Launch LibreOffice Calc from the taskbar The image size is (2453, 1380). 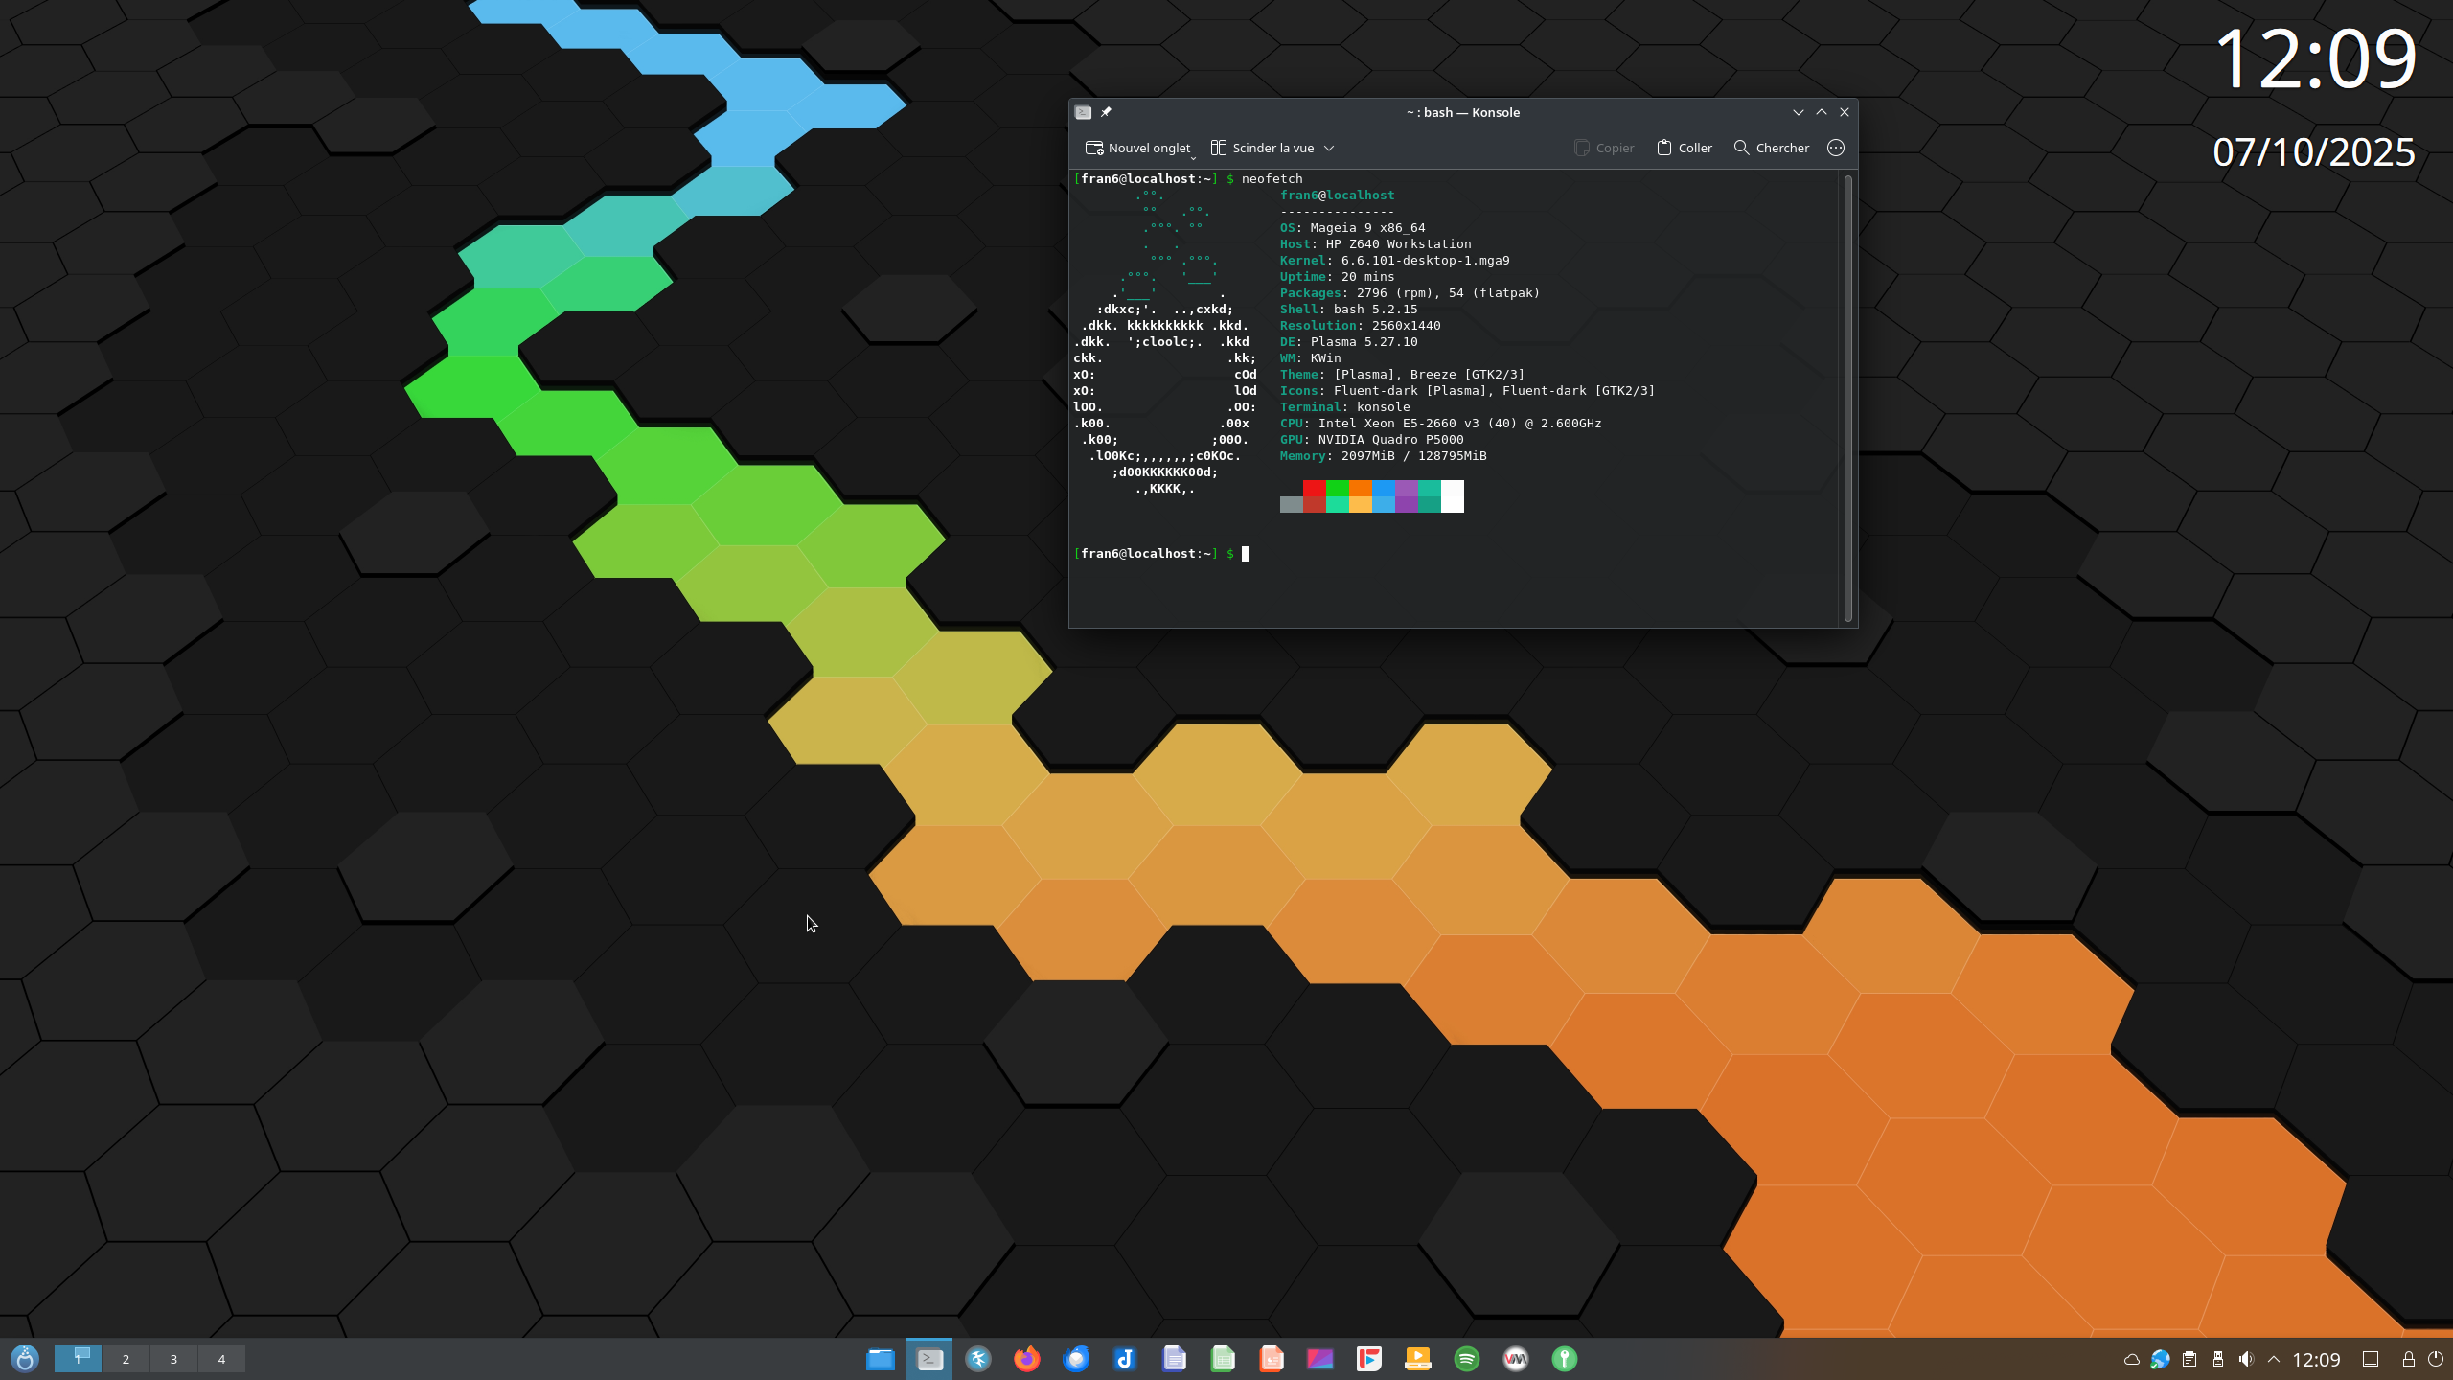[1223, 1358]
